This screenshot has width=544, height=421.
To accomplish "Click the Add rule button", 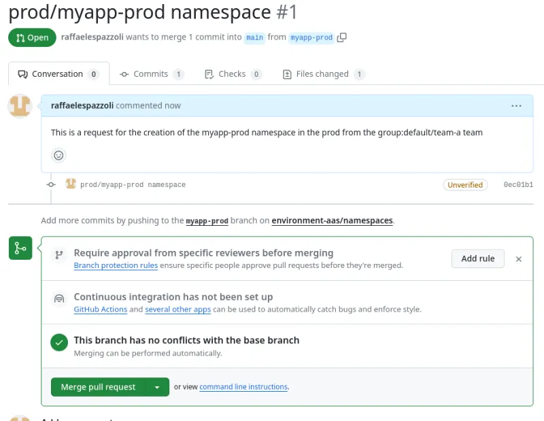I will [478, 258].
